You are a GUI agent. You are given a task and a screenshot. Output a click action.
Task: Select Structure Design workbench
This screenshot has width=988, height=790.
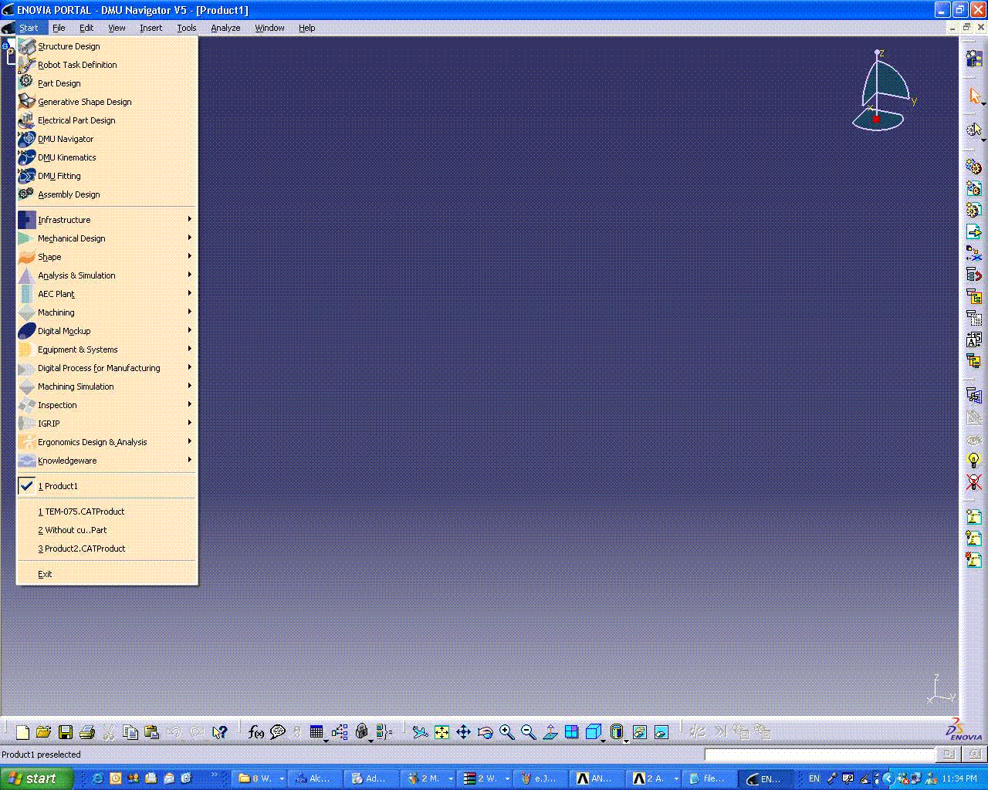(x=107, y=46)
